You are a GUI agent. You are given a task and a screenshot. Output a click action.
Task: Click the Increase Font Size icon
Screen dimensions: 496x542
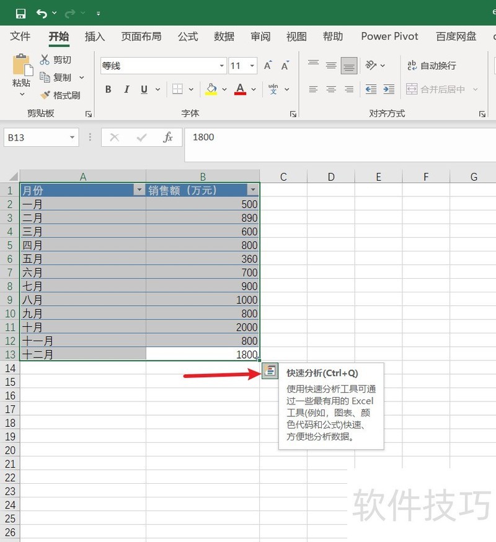(267, 64)
